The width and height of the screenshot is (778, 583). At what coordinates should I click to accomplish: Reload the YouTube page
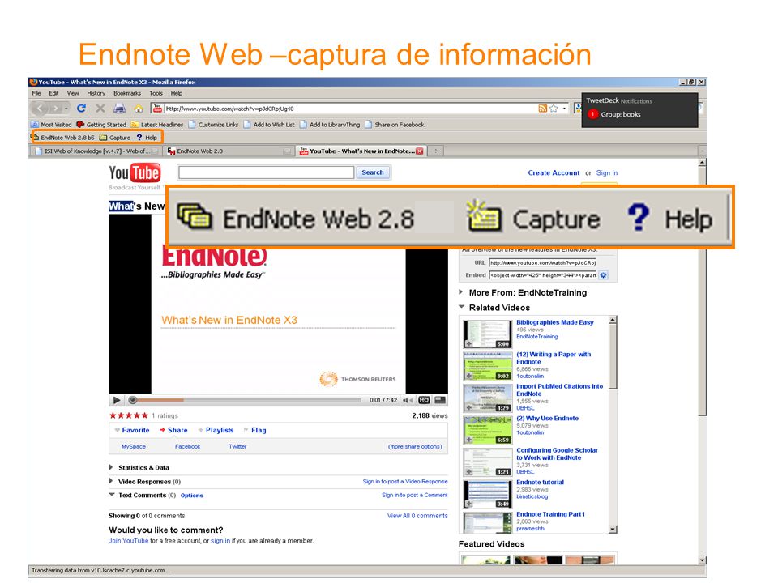81,108
